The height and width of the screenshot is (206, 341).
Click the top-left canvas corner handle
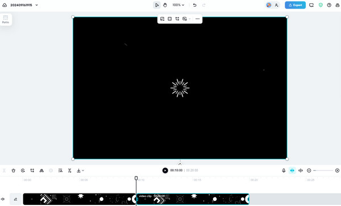point(73,17)
